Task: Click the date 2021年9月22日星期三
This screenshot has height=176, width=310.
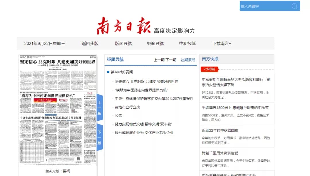Action: (x=45, y=43)
